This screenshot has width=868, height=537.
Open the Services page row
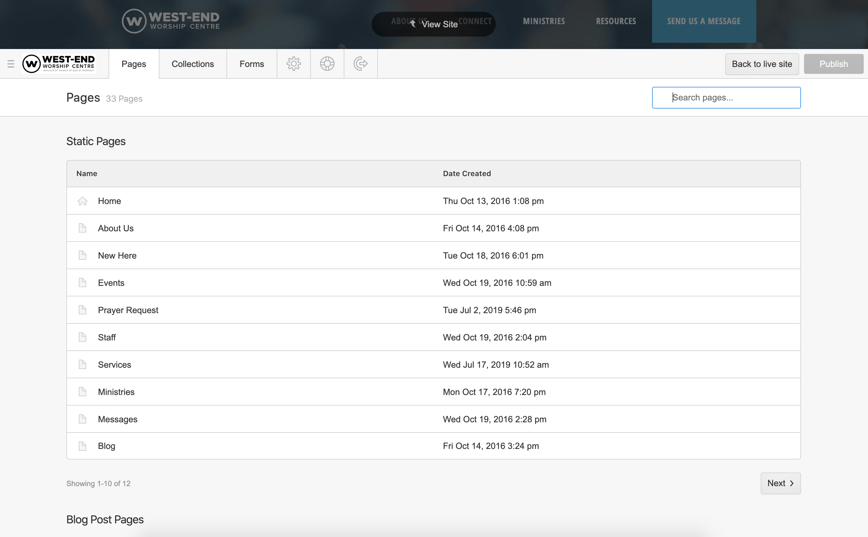click(433, 364)
